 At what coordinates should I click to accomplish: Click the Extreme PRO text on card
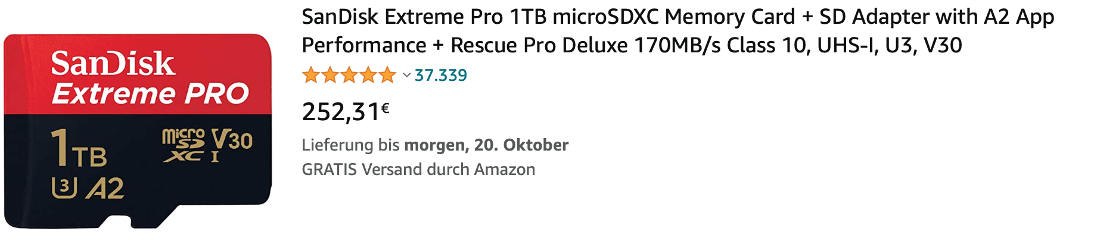click(x=150, y=94)
